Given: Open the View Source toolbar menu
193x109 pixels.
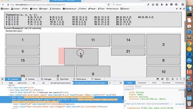Looking at the screenshot, I should (112, 9).
